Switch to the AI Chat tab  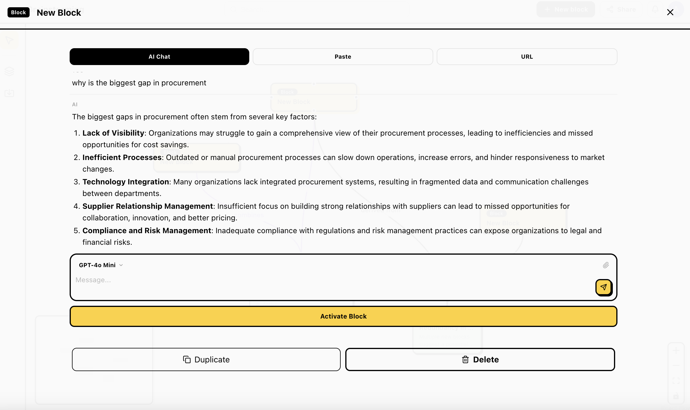click(x=159, y=57)
